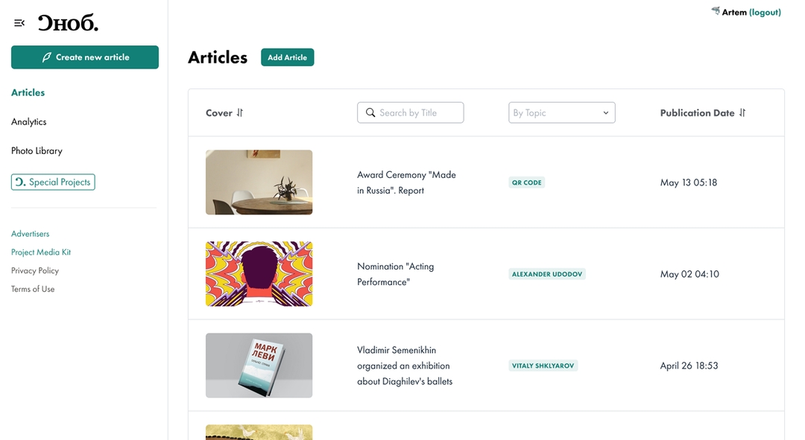
Task: Go to Photo Library
Action: point(37,151)
